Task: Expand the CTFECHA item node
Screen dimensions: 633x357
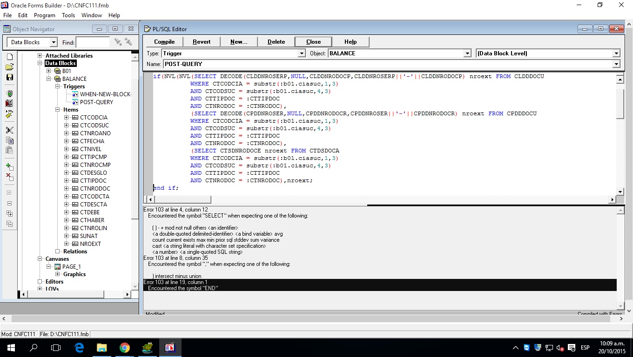Action: point(67,141)
